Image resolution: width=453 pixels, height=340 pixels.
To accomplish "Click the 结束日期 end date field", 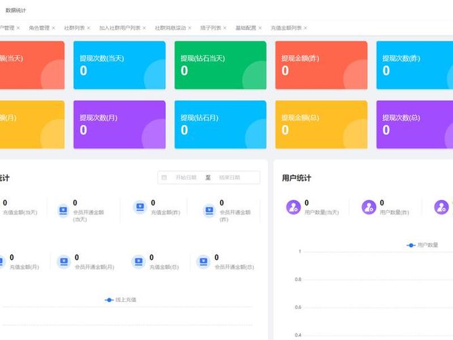I will [229, 177].
